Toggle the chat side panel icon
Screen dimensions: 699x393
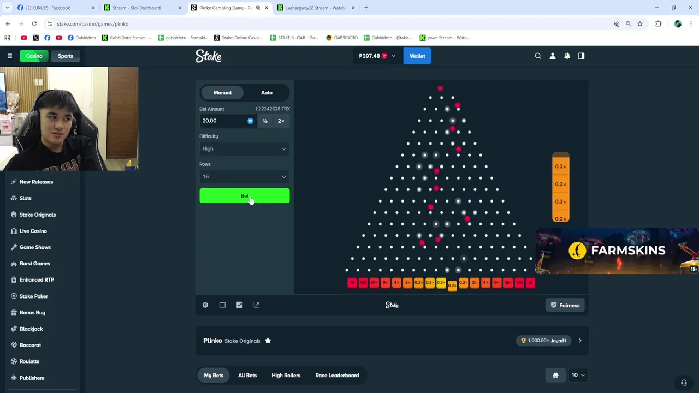581,56
